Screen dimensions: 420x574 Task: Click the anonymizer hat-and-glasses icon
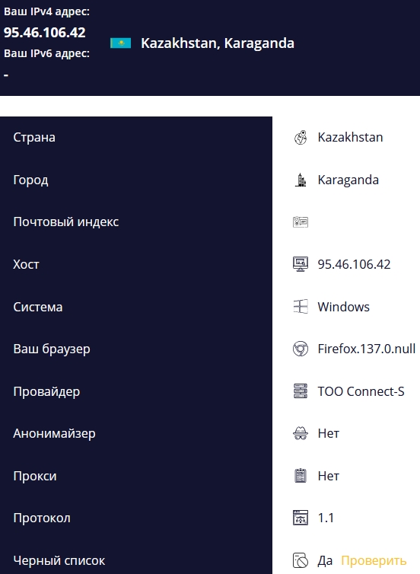(x=301, y=433)
